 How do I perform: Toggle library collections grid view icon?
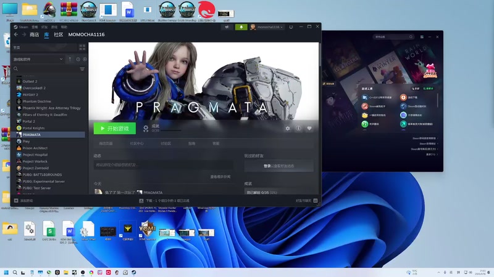pos(82,47)
